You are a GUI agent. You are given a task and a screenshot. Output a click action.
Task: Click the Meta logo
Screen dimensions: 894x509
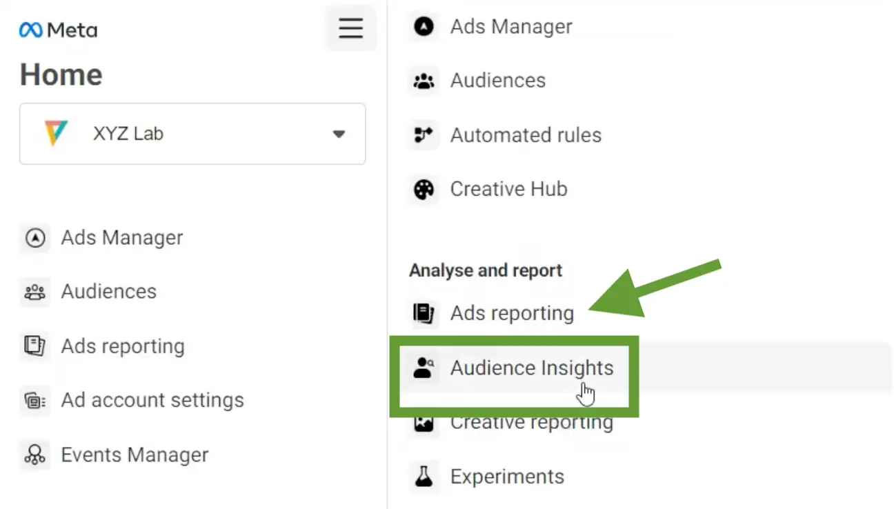coord(58,30)
